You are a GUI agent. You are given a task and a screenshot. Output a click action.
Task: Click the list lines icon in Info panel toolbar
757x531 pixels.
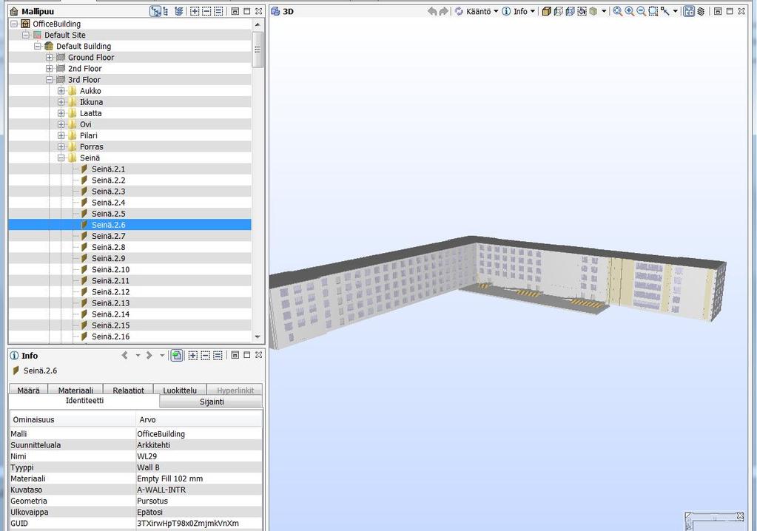pyautogui.click(x=218, y=356)
